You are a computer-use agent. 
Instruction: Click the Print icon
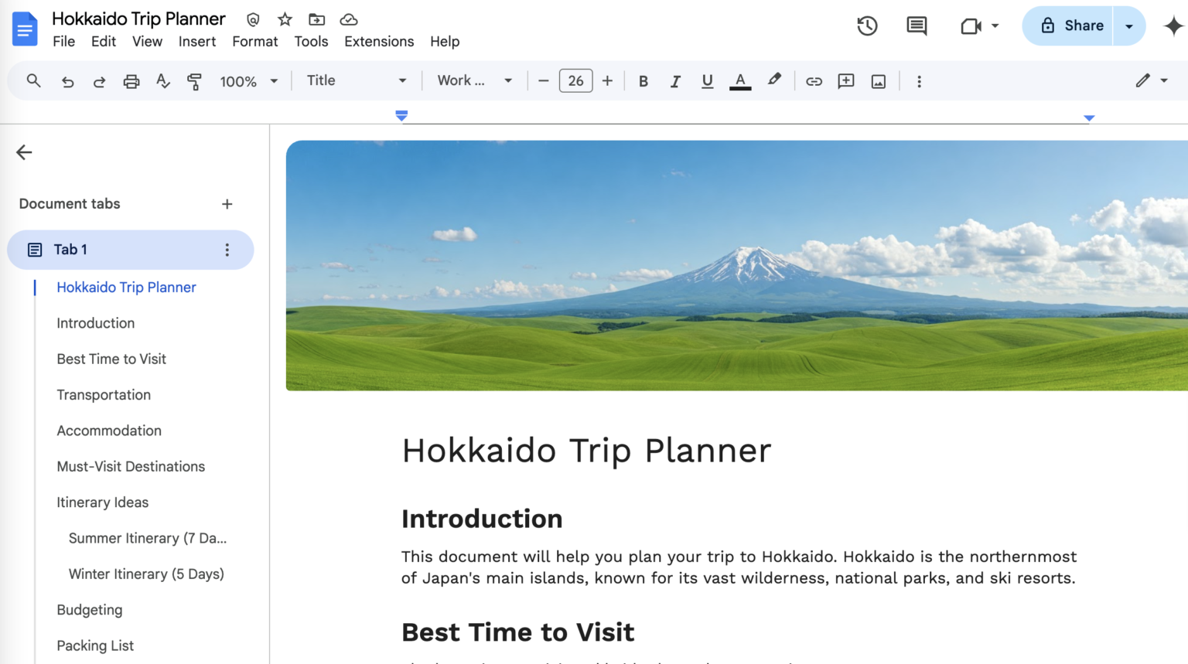[131, 80]
